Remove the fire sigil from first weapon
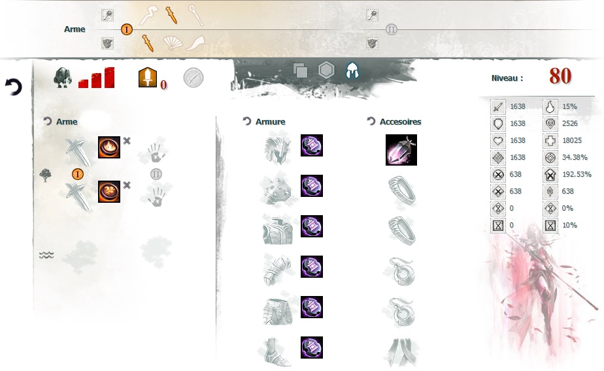The height and width of the screenshot is (371, 604). point(127,141)
